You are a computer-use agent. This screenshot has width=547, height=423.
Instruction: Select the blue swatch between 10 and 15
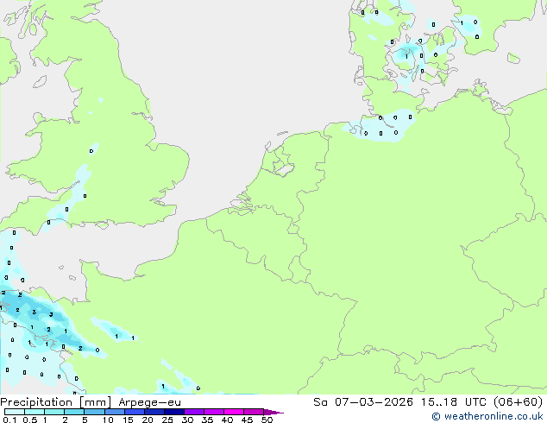click(x=115, y=412)
